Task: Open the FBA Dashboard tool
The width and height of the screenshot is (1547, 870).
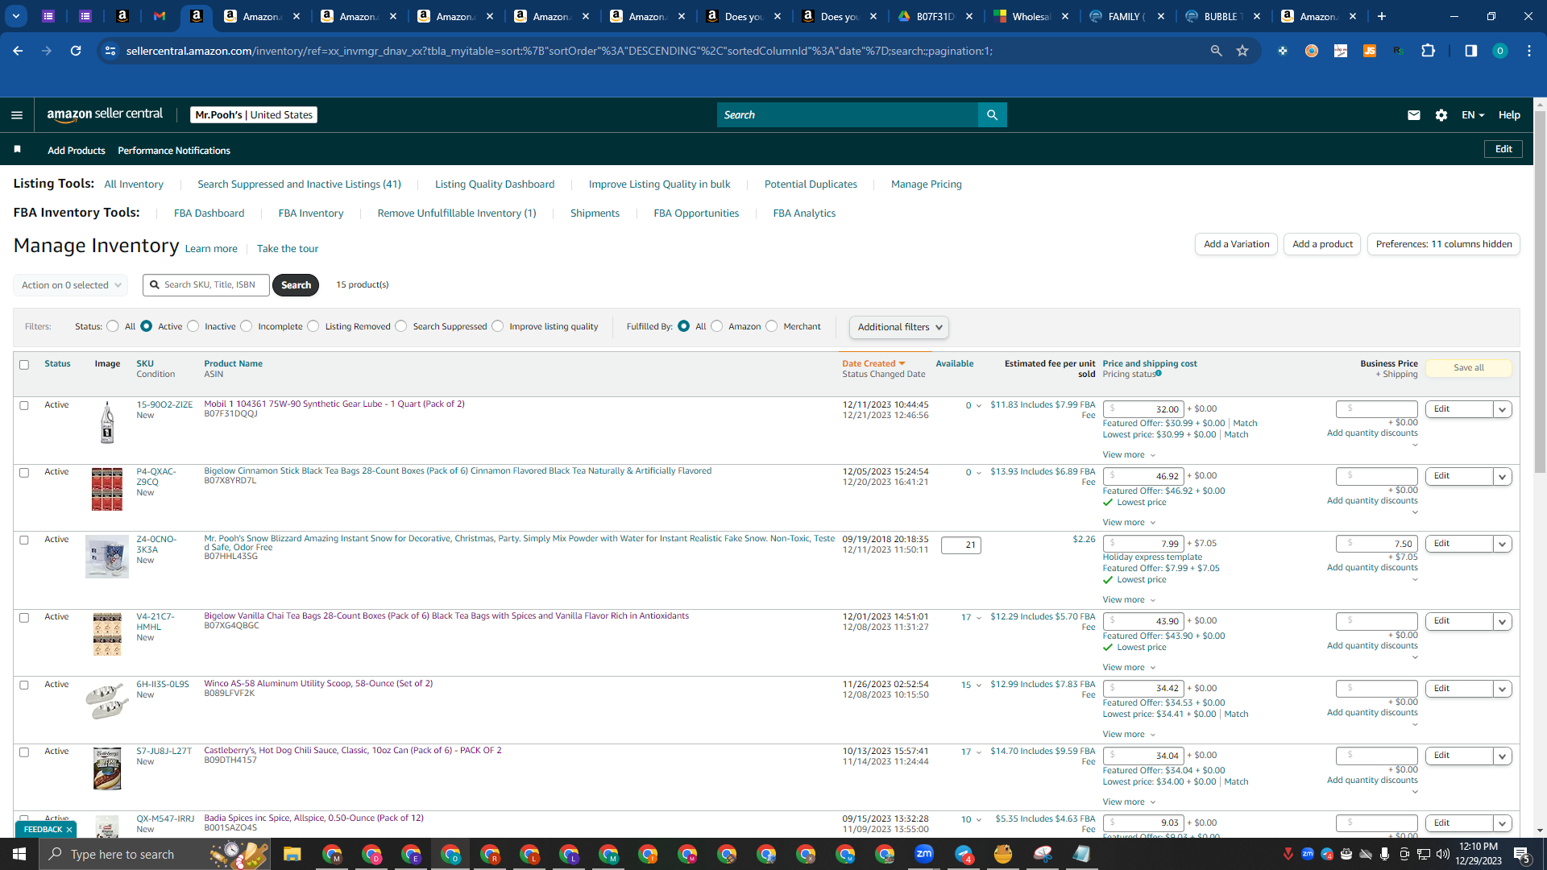Action: point(209,213)
